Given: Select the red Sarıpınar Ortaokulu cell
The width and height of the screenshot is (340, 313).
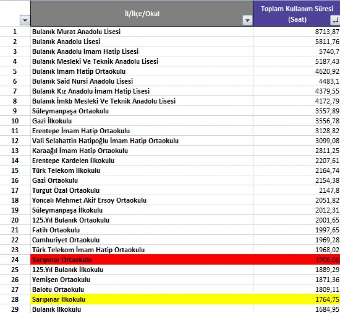Looking at the screenshot, I should coord(142,260).
